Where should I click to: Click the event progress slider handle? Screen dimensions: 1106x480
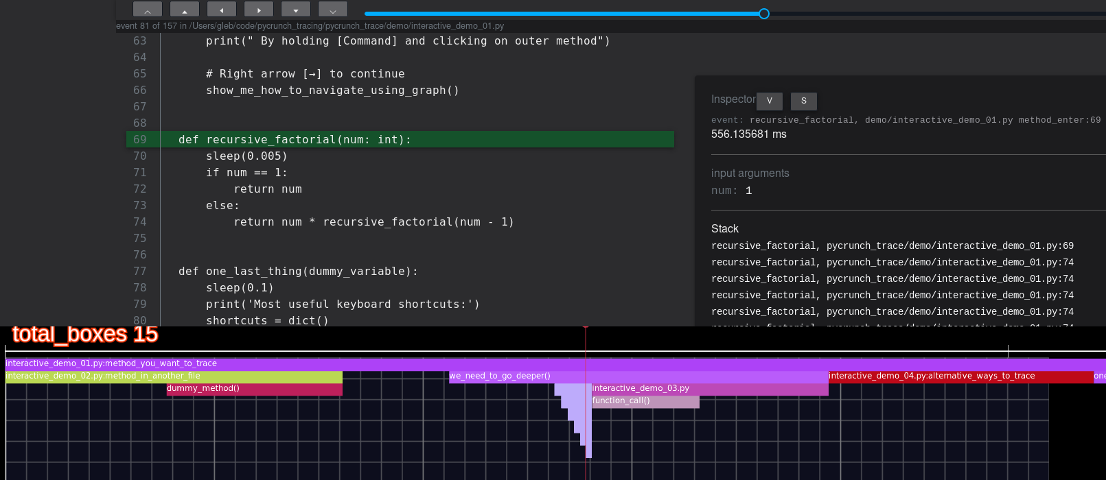764,14
